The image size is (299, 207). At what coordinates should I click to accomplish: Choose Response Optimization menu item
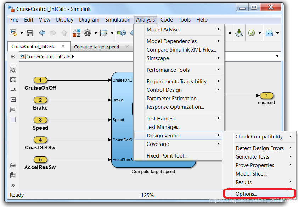pyautogui.click(x=179, y=107)
